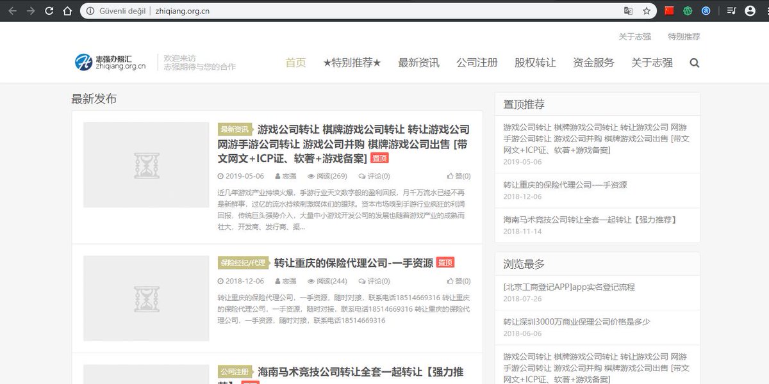Bookmark this page with star icon
Viewport: 769px width, 384px height.
(x=647, y=11)
